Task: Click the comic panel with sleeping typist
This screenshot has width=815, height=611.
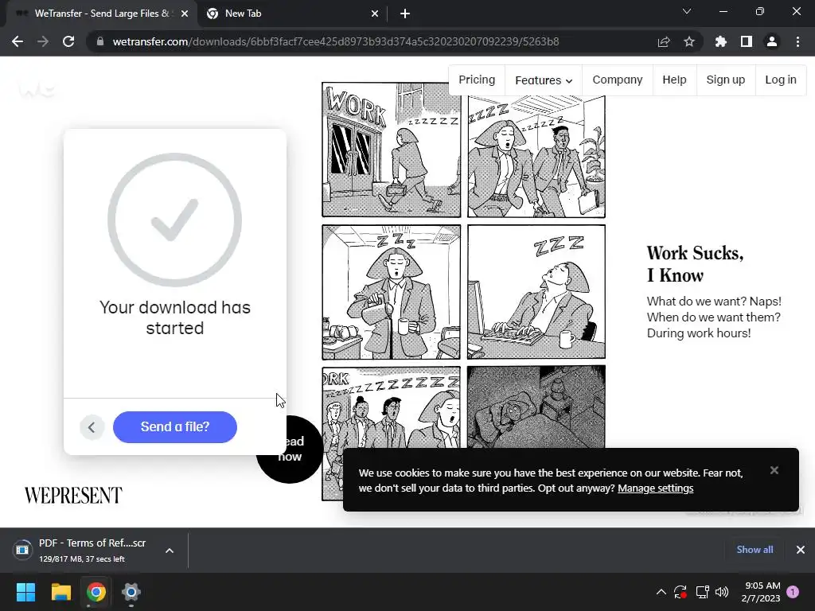Action: pyautogui.click(x=536, y=292)
